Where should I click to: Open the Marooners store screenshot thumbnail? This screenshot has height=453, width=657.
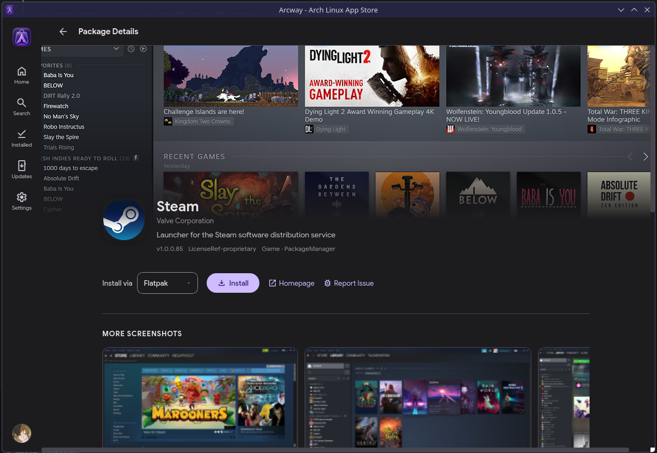point(200,398)
